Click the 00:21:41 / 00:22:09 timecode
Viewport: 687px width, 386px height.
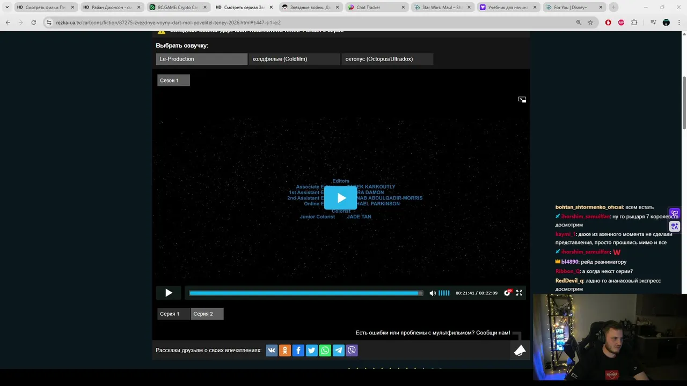pyautogui.click(x=476, y=293)
